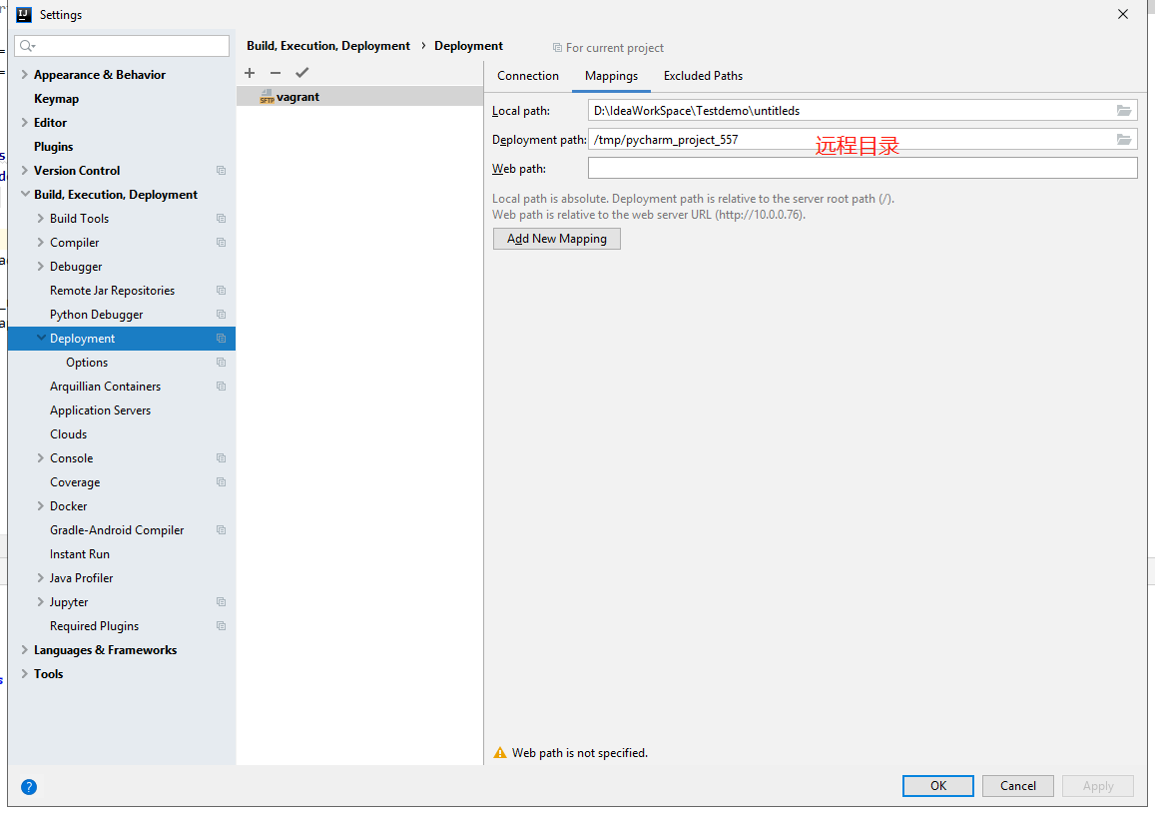Viewport: 1155px width, 814px height.
Task: Collapse the Deployment node arrow
Action: [41, 339]
